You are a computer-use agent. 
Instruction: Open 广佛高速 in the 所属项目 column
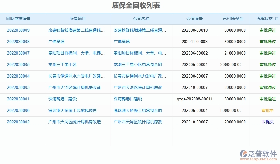[56, 42]
